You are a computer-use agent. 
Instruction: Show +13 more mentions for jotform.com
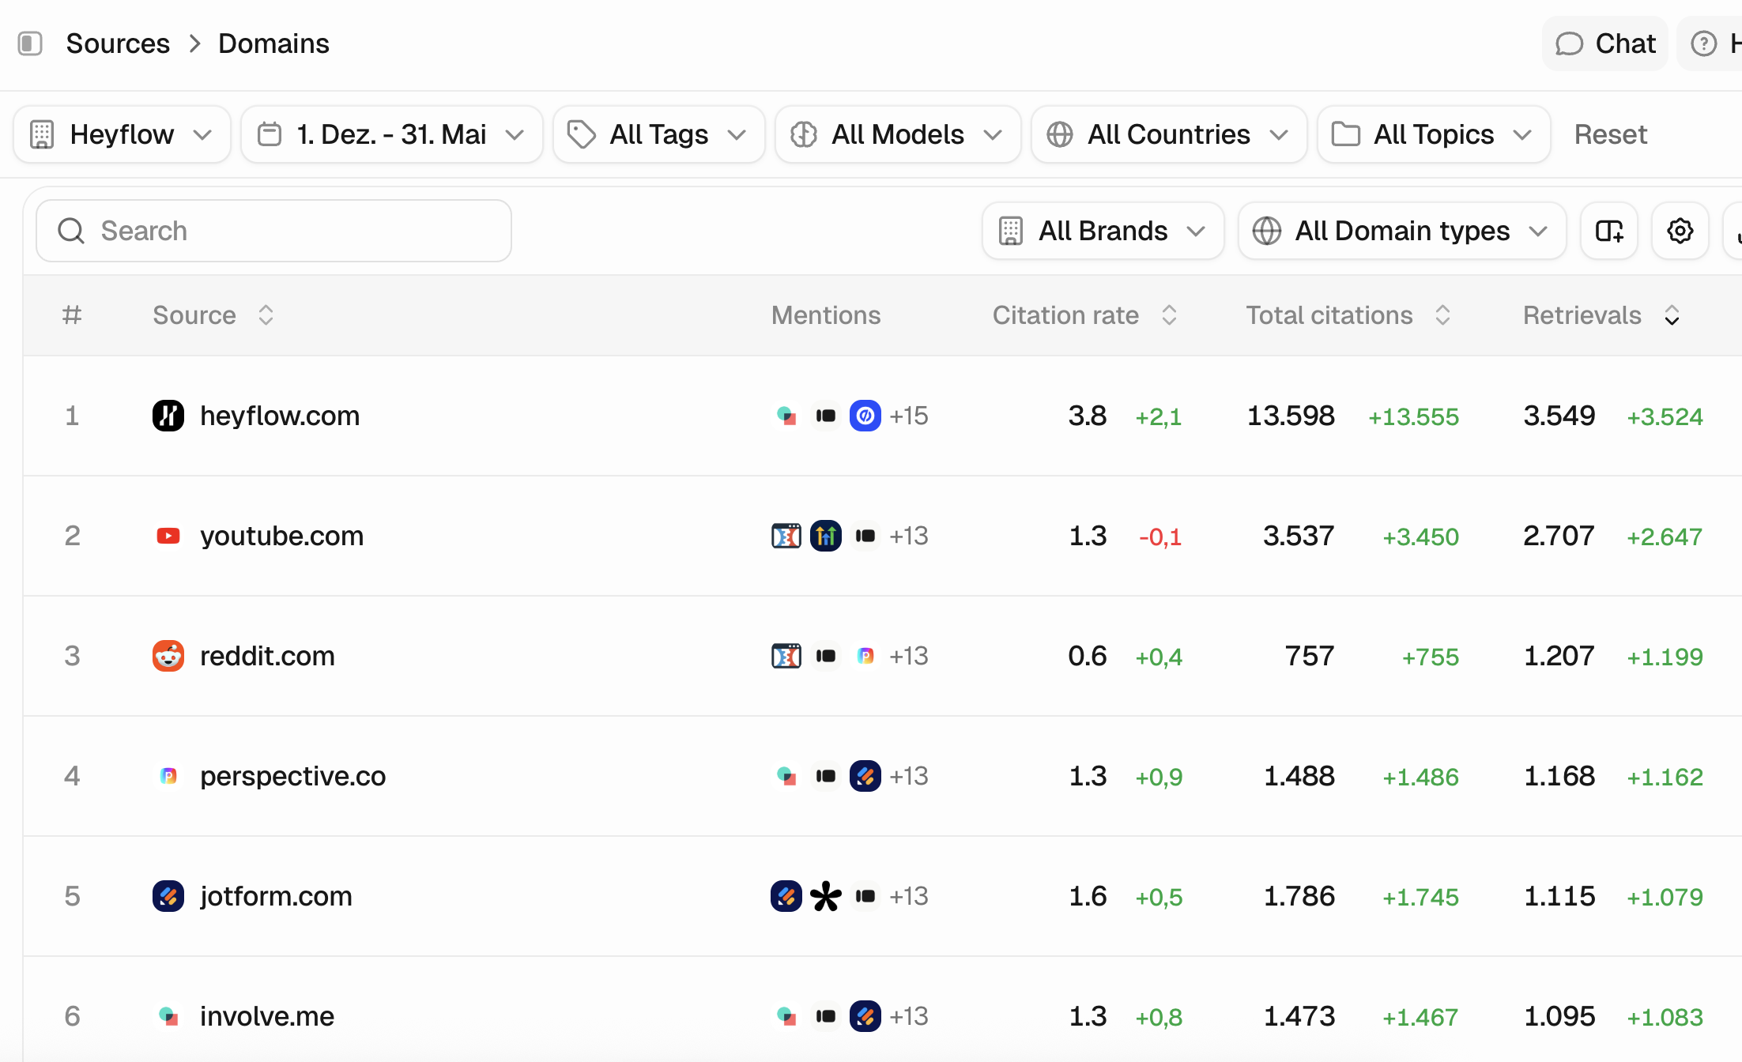(x=909, y=896)
